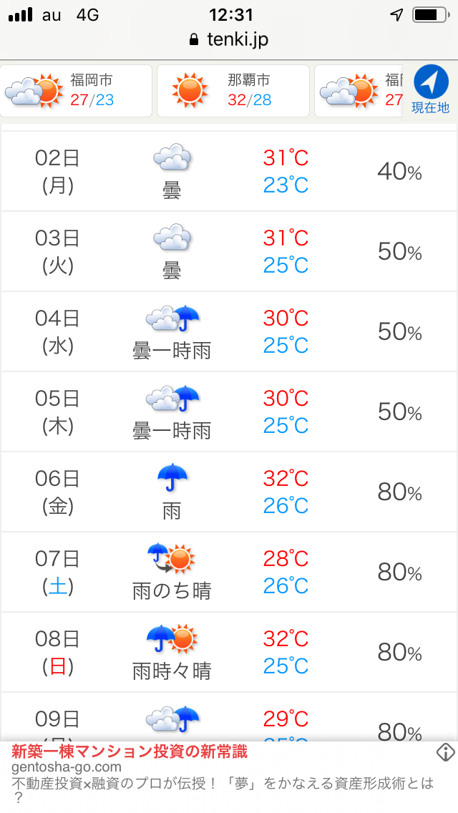The width and height of the screenshot is (458, 813).
Task: Open the 新築一棟マンション投資 ad headline
Action: (x=130, y=751)
